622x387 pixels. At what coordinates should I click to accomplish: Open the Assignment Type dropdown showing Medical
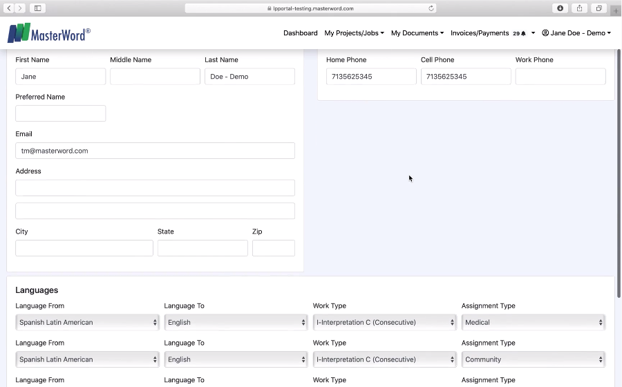pyautogui.click(x=533, y=322)
